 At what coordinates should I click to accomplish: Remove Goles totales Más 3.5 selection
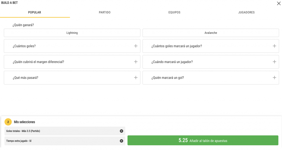tap(121, 131)
